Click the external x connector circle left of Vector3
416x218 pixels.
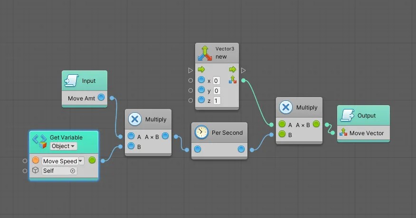190,80
